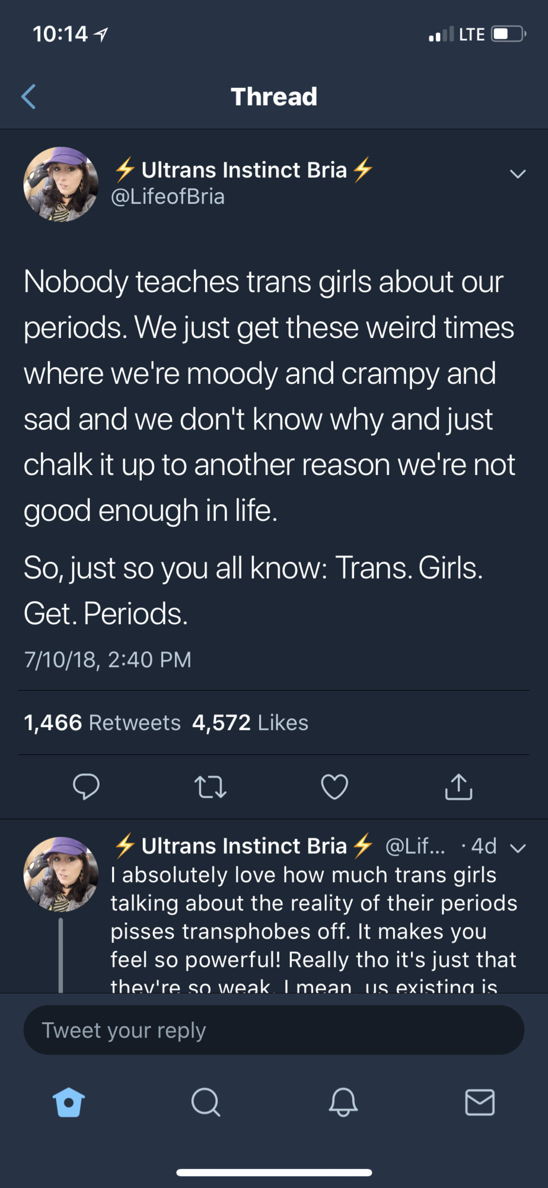The image size is (548, 1188).
Task: View the 4,572 Likes list
Action: pyautogui.click(x=250, y=723)
